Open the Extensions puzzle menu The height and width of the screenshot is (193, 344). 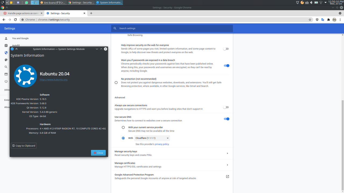pos(328,20)
